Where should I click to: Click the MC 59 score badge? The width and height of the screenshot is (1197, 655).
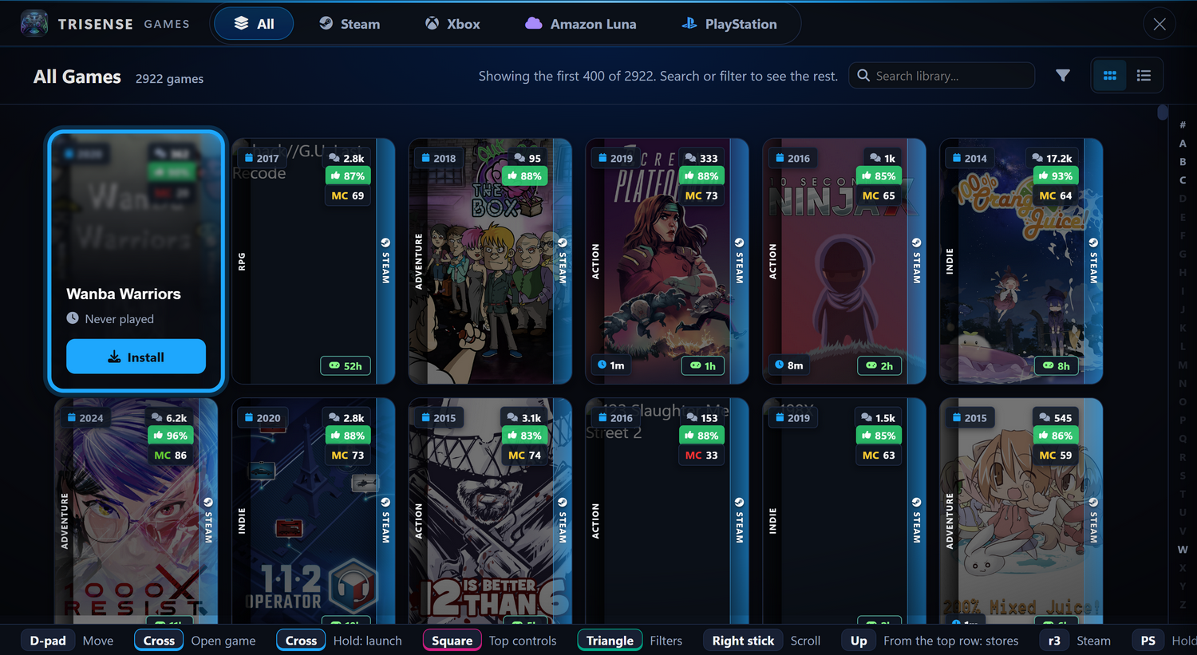point(1056,455)
